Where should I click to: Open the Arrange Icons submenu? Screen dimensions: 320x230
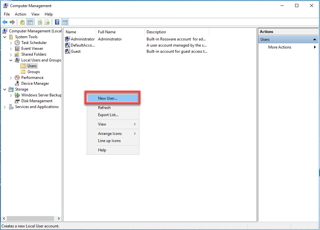pyautogui.click(x=110, y=134)
